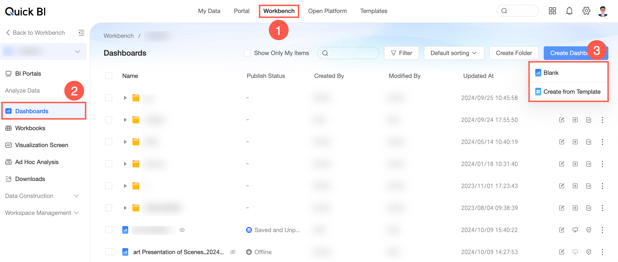The image size is (618, 262).
Task: Click the page icon in the 2023/11/01 17:23:43 row
Action: pos(589,186)
